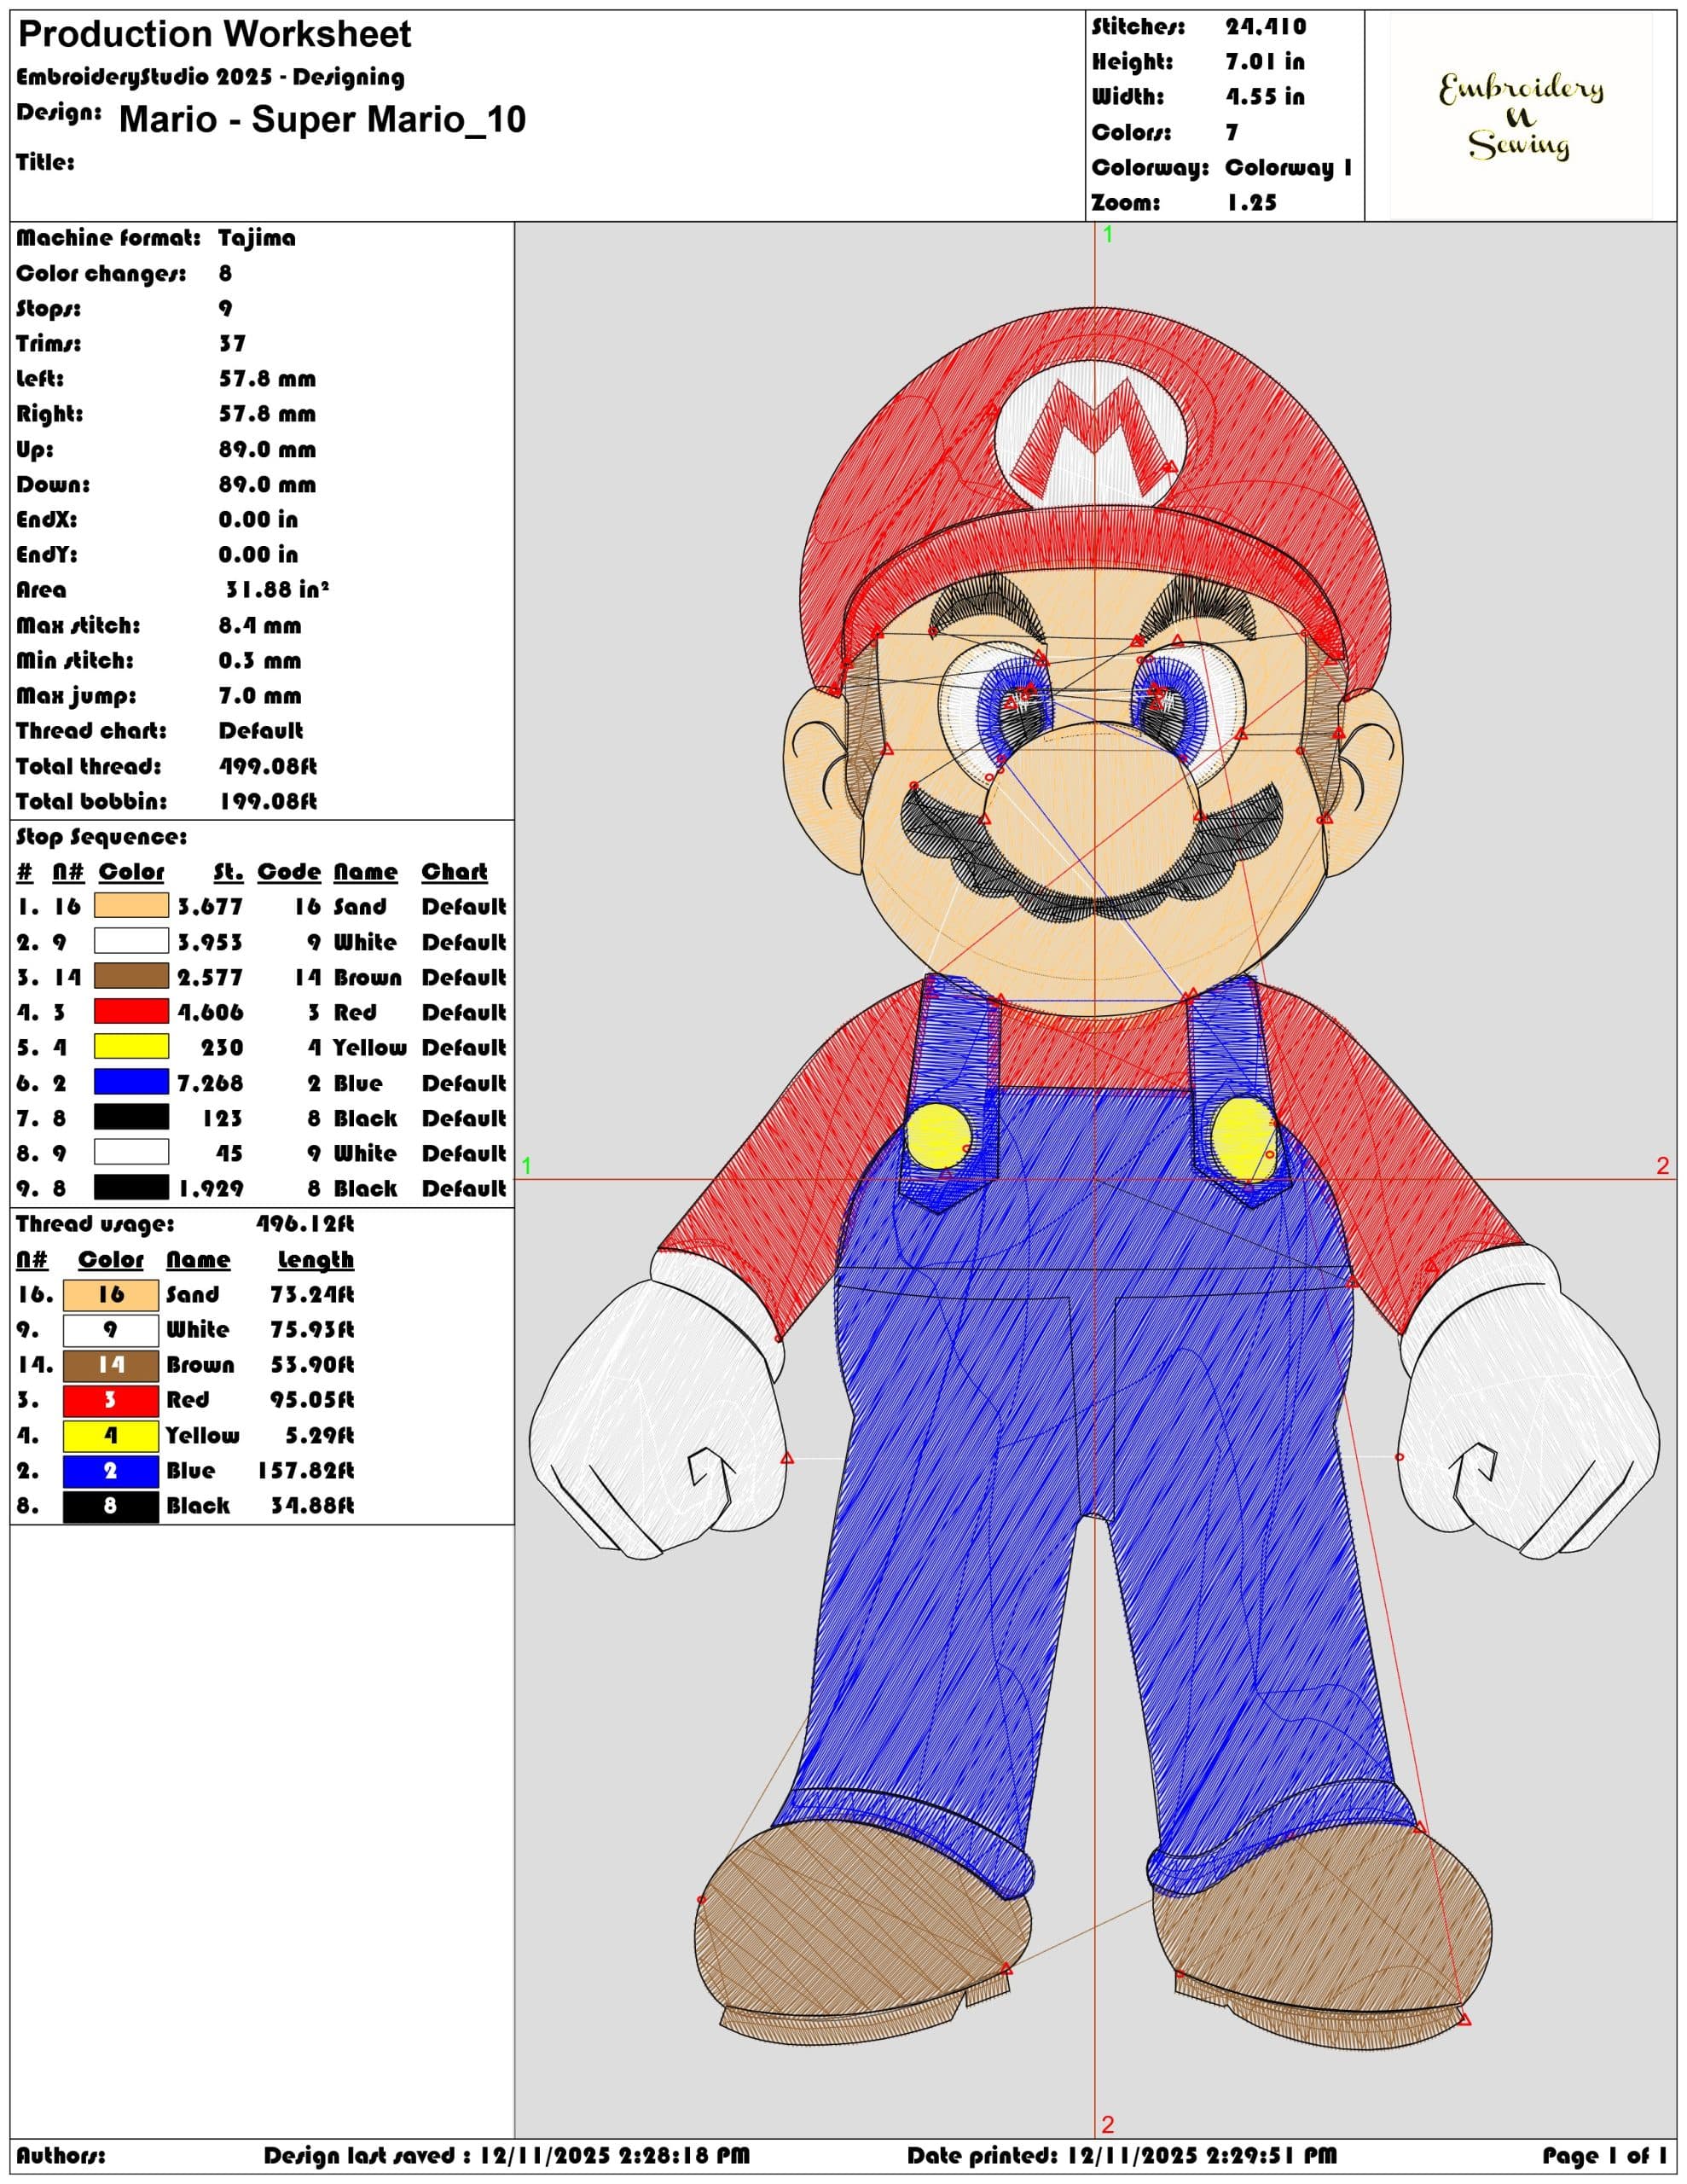Click the Color changes value '8'
Image resolution: width=1687 pixels, height=2184 pixels.
[x=225, y=273]
